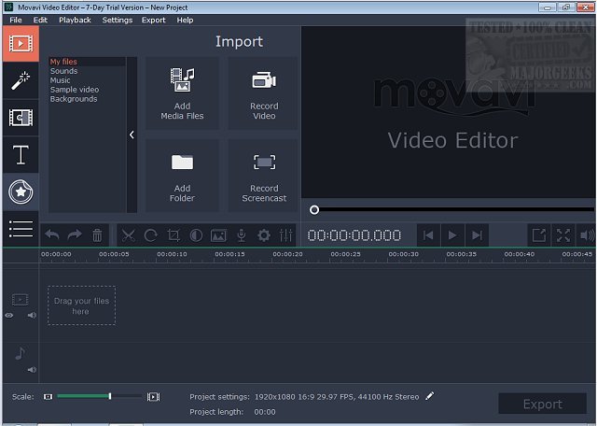Select Sample video category

(75, 90)
